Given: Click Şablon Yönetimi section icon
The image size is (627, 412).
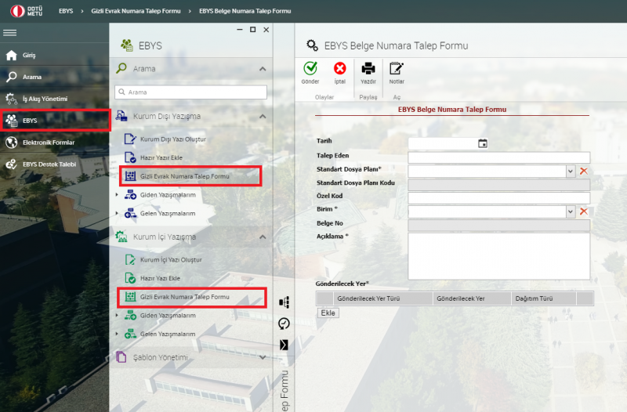Looking at the screenshot, I should (x=121, y=357).
